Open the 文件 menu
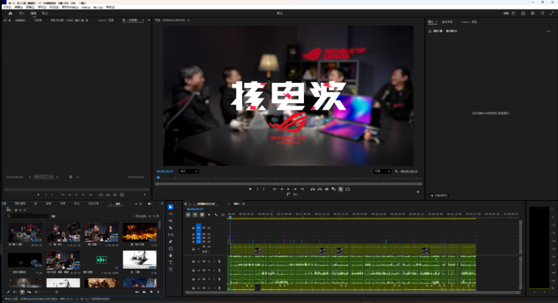558x303 pixels. (7, 7)
